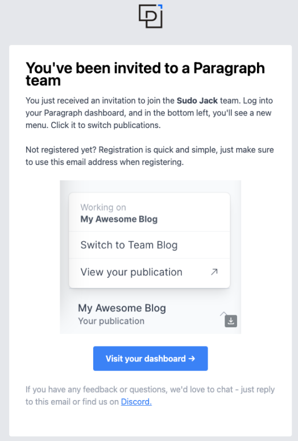Click the arrow inside Visit your dashboard

[x=192, y=358]
